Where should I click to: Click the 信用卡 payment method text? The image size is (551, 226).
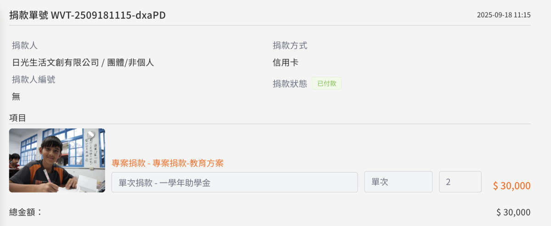286,62
